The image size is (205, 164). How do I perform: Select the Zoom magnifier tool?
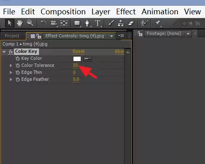click(x=30, y=23)
